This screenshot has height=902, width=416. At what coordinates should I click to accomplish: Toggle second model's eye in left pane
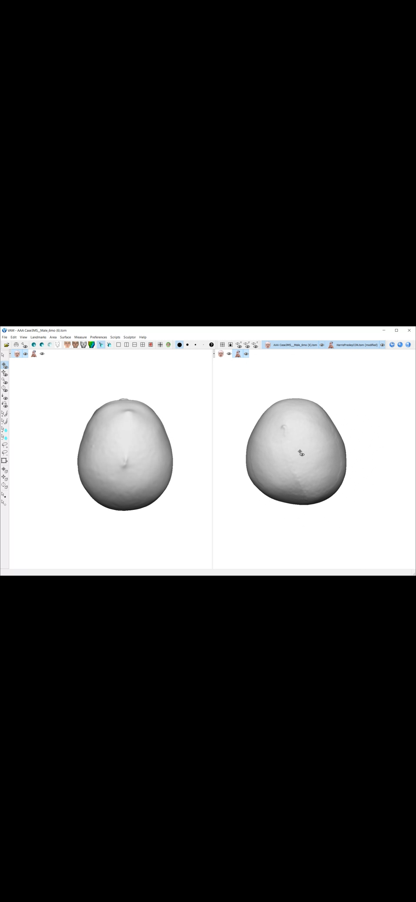point(42,354)
